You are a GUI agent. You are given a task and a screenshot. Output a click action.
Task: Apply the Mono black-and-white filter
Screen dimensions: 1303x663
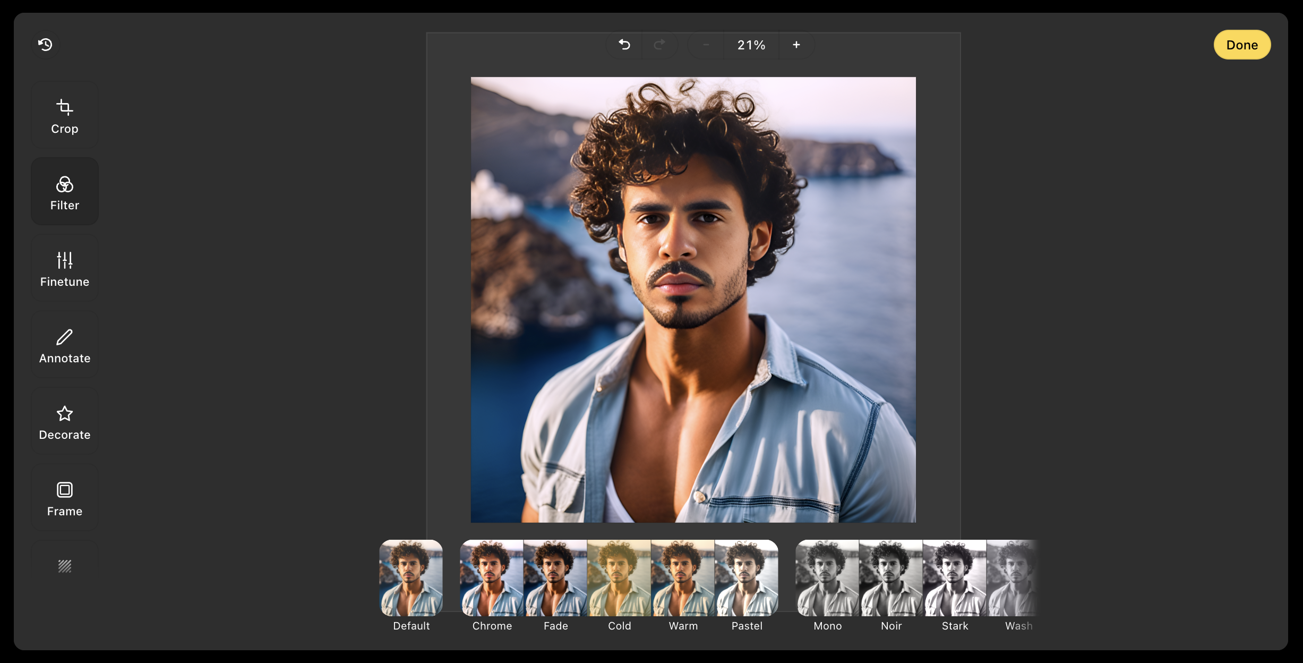tap(827, 579)
